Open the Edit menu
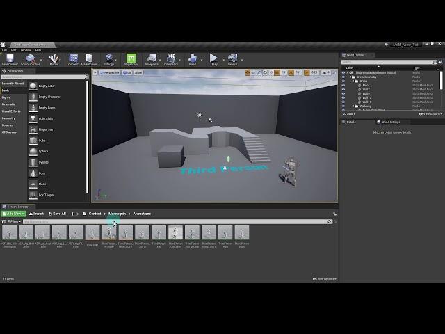 click(x=14, y=50)
